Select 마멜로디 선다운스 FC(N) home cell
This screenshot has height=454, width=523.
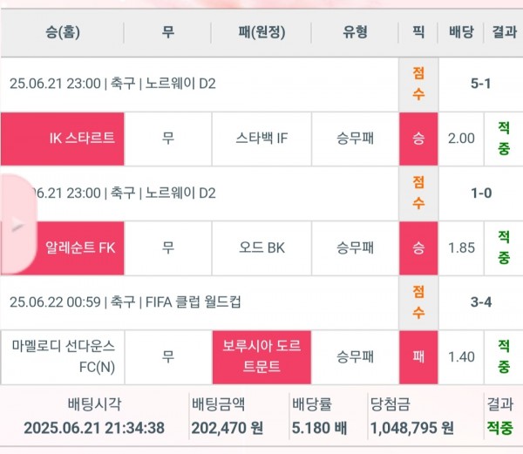point(63,356)
